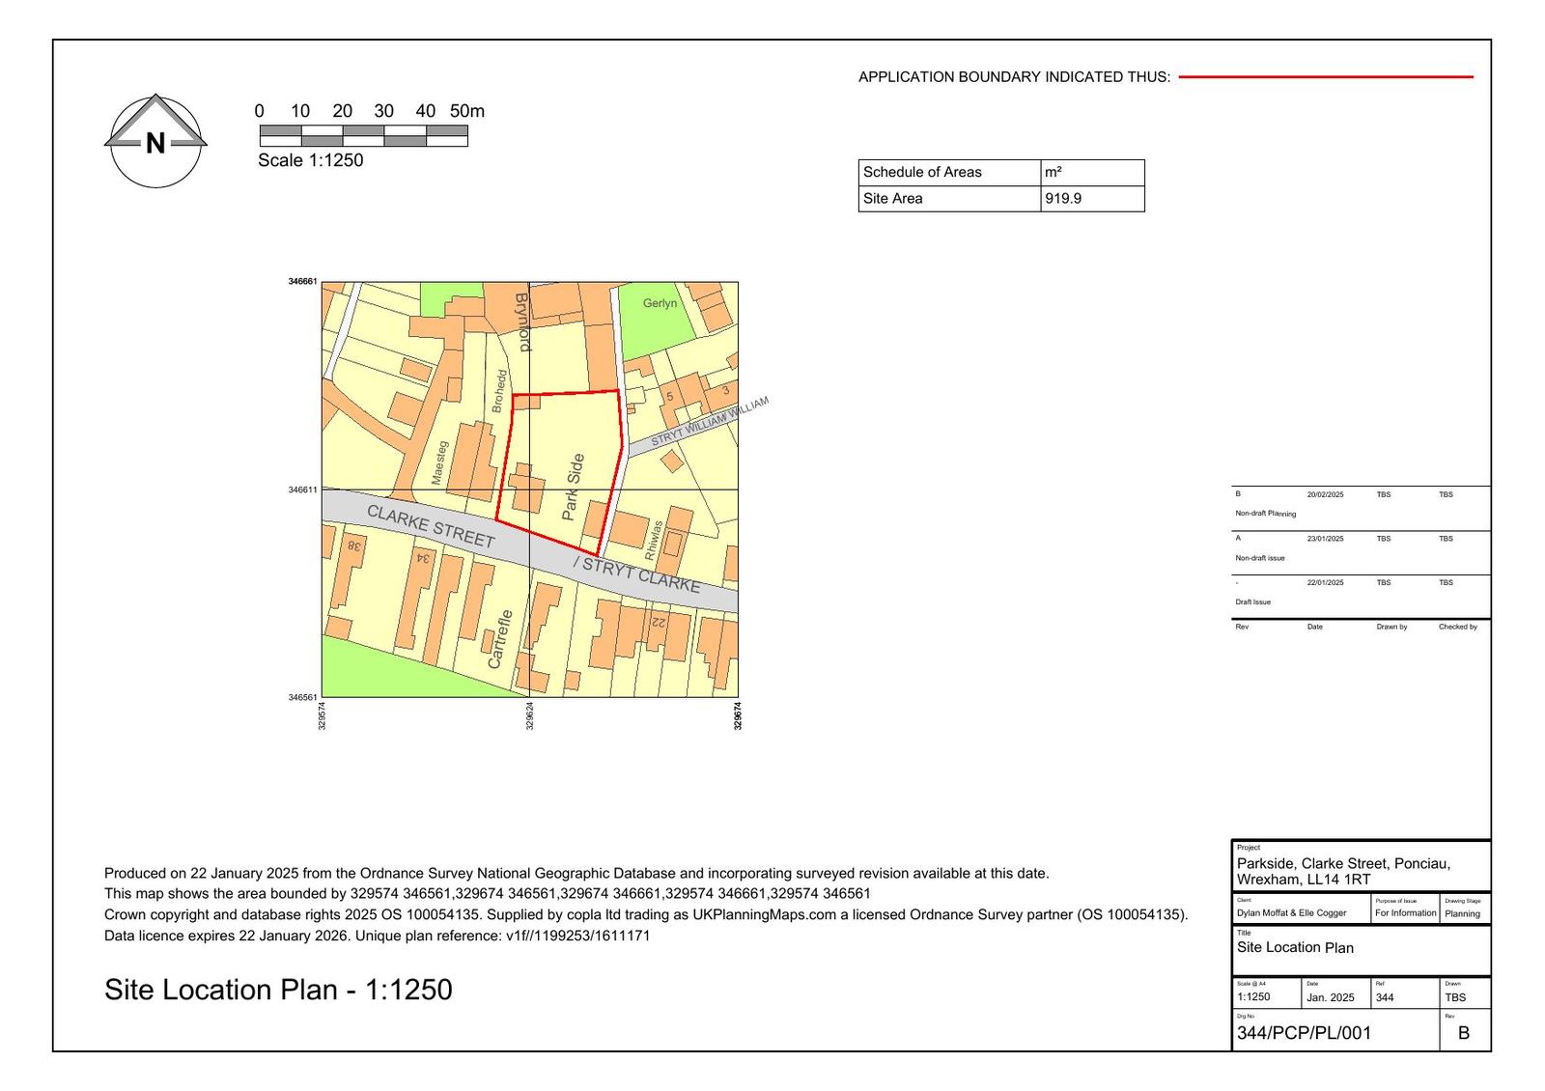Click the Maesteg property label
Screen dimensions: 1545x1091
438,462
